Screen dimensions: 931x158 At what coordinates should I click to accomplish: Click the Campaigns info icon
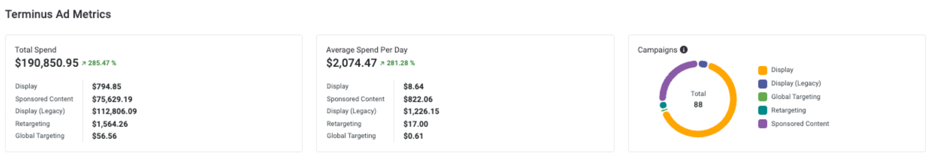pyautogui.click(x=684, y=50)
